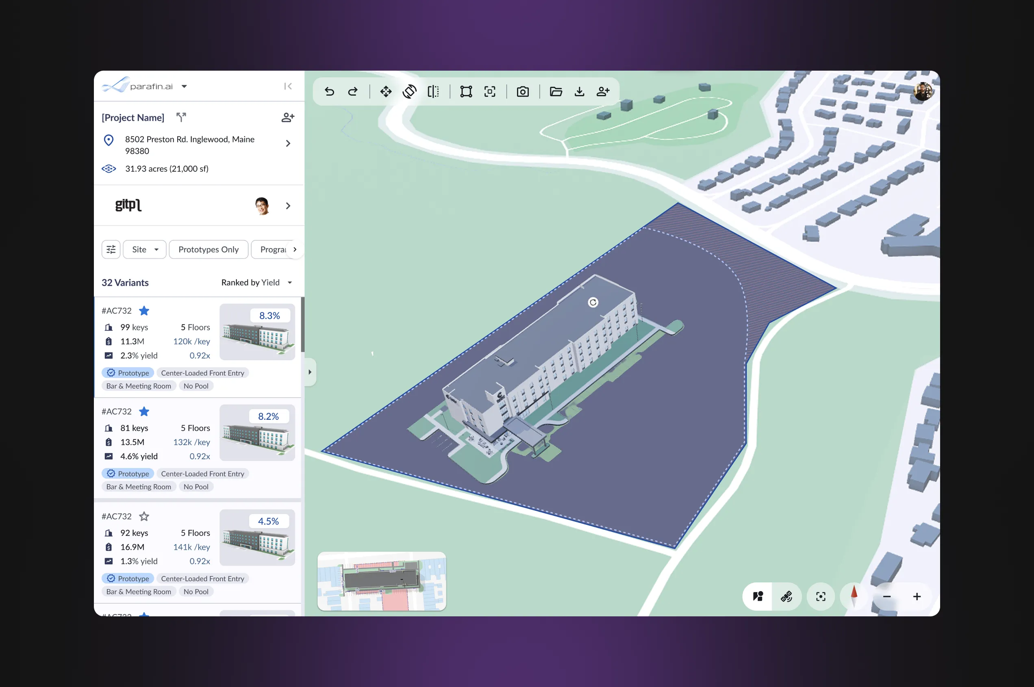Click the undo arrow in the toolbar
The image size is (1034, 687).
329,92
